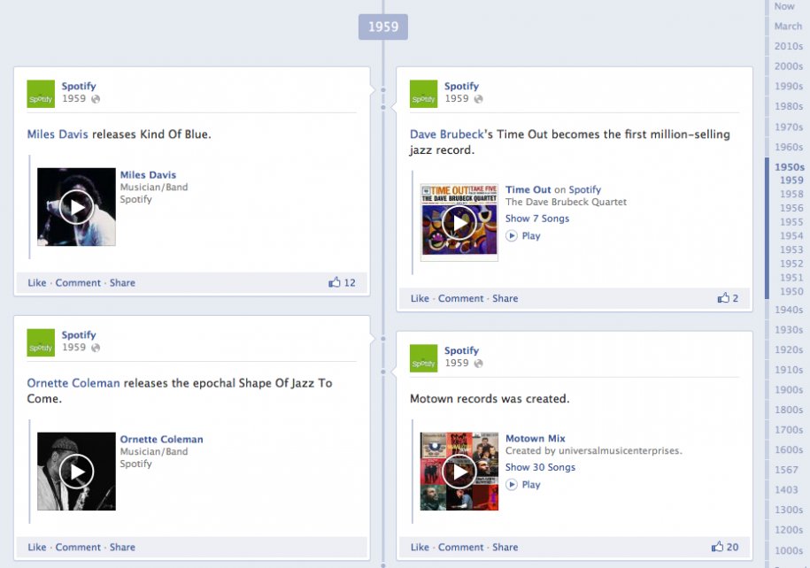Like the Ornette Coleman post
810x568 pixels.
point(36,548)
